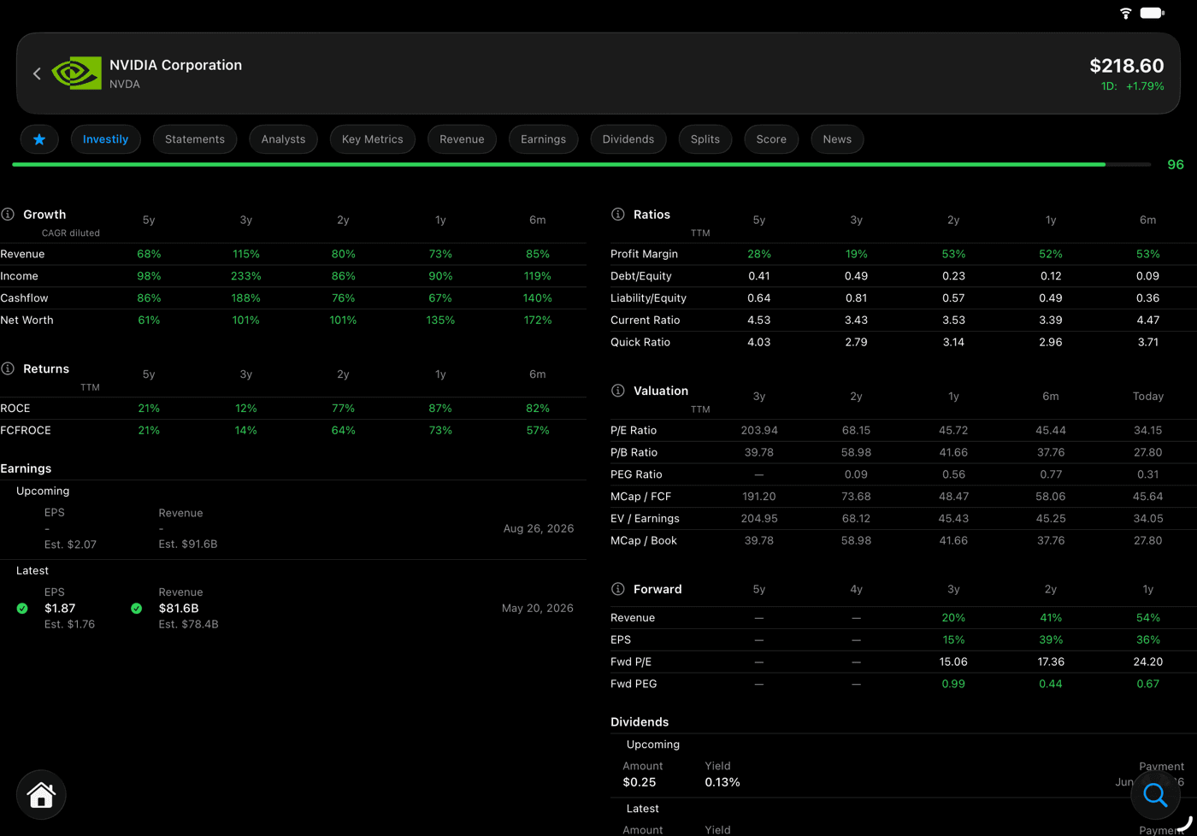Viewport: 1197px width, 836px height.
Task: Click P/B Ratio Today value 27.80
Action: [x=1148, y=453]
